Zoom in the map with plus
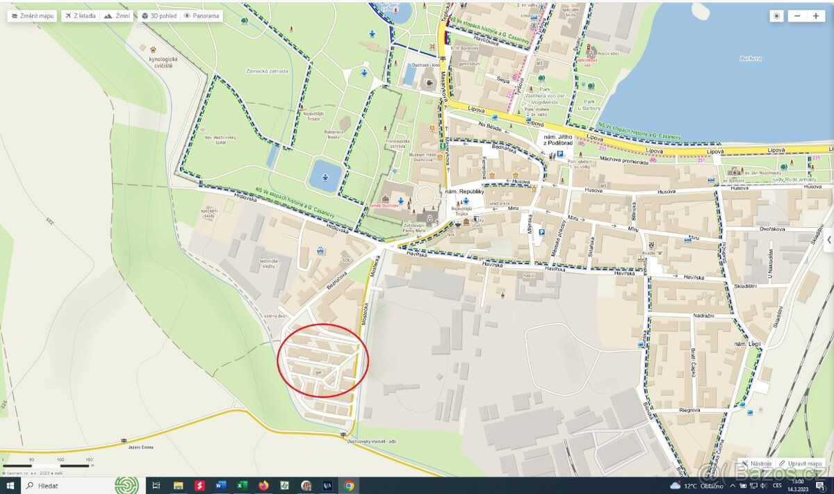 [x=816, y=16]
